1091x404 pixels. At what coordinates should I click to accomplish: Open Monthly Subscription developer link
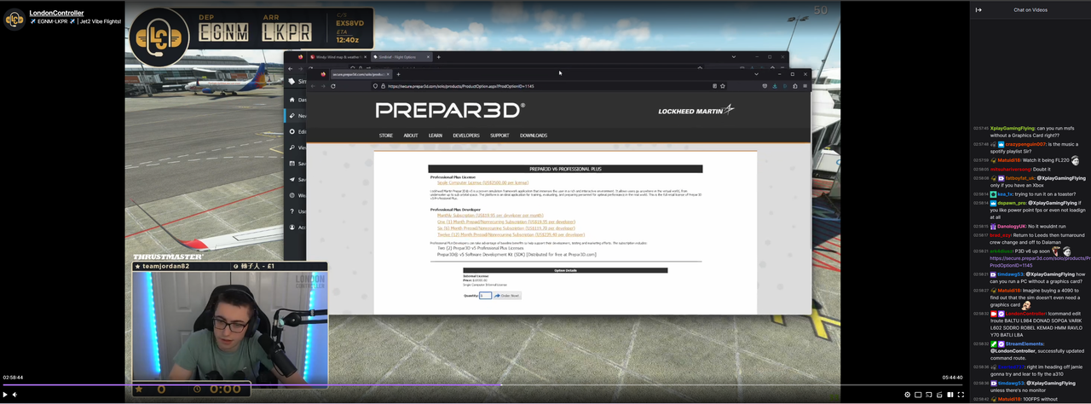(x=490, y=216)
